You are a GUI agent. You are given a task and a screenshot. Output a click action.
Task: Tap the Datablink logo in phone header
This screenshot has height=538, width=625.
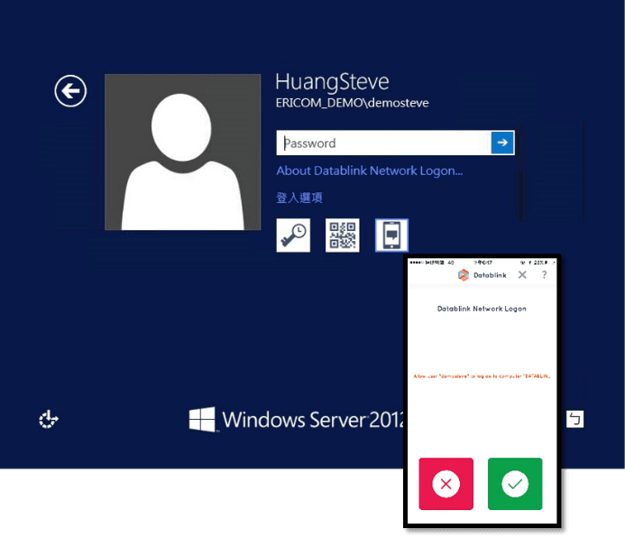click(x=483, y=274)
